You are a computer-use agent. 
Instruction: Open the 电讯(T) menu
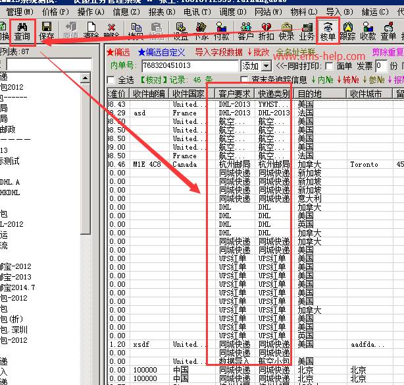point(197,12)
